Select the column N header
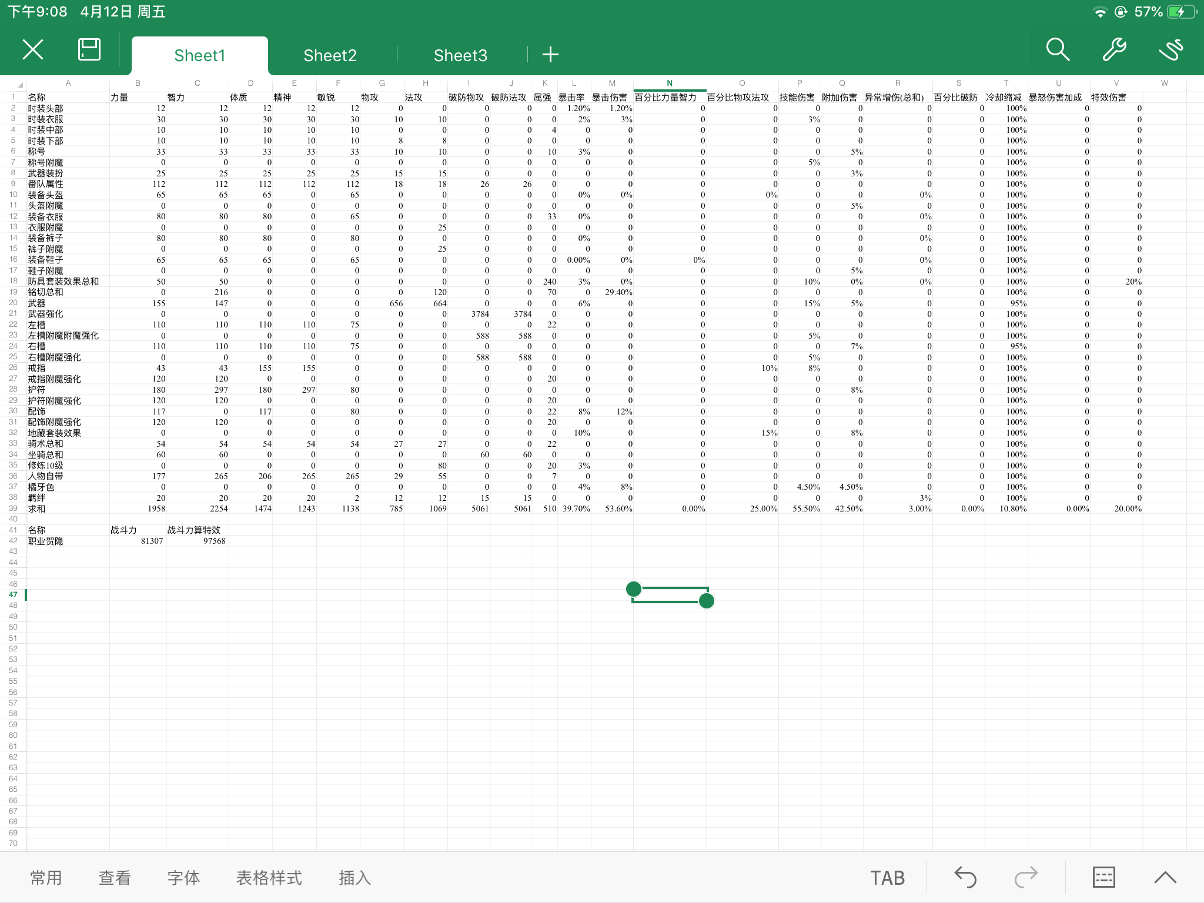Image resolution: width=1204 pixels, height=903 pixels. (670, 83)
